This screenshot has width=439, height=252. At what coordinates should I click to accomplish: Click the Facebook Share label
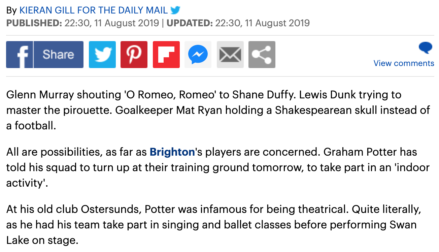coord(58,55)
